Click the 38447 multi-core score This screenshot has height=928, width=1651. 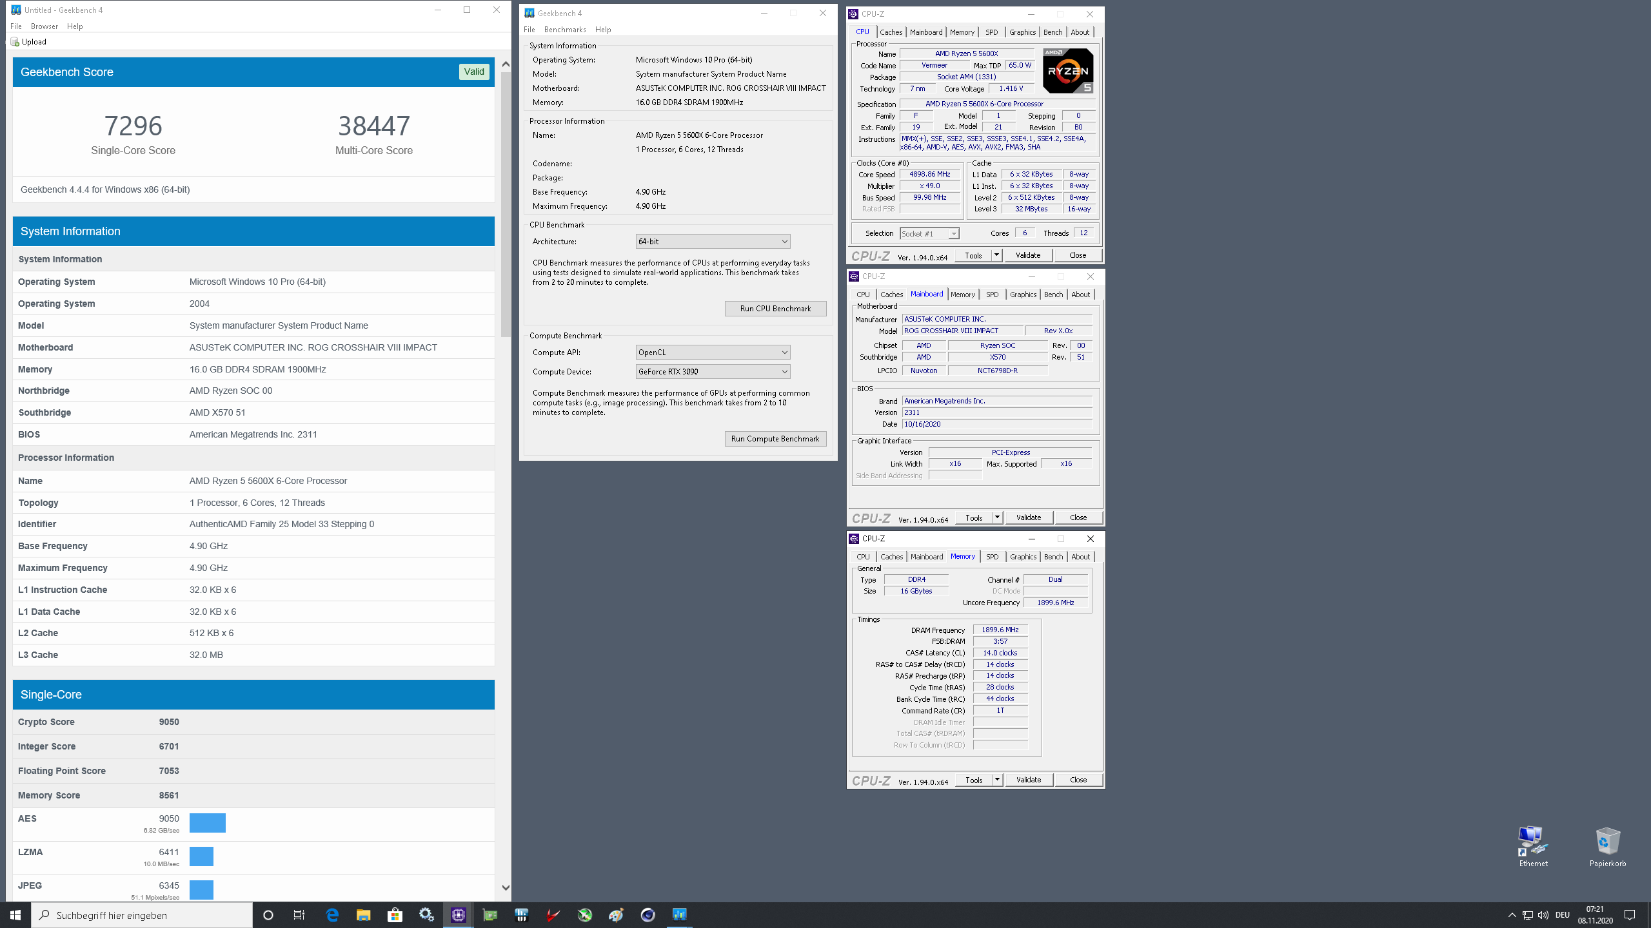pos(374,126)
